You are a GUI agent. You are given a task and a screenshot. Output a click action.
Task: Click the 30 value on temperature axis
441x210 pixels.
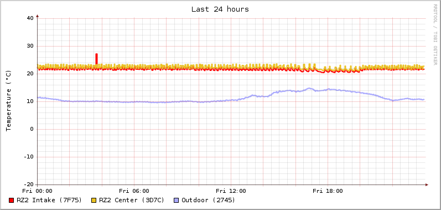30,46
